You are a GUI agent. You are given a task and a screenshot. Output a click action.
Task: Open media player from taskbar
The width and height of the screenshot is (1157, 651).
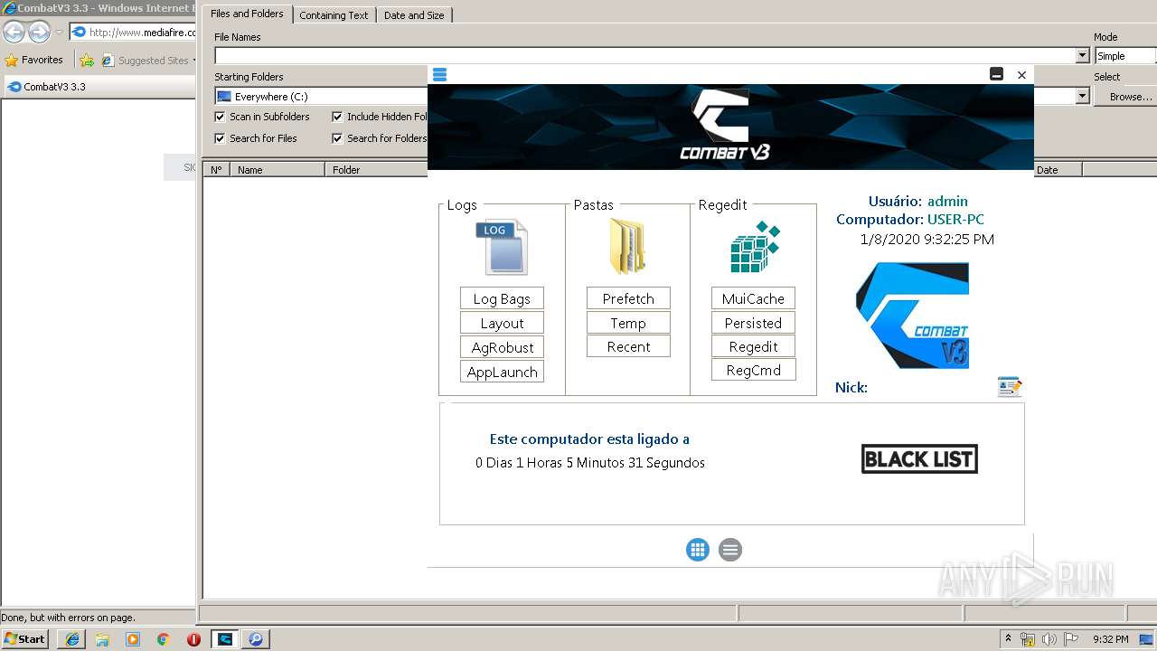click(133, 639)
